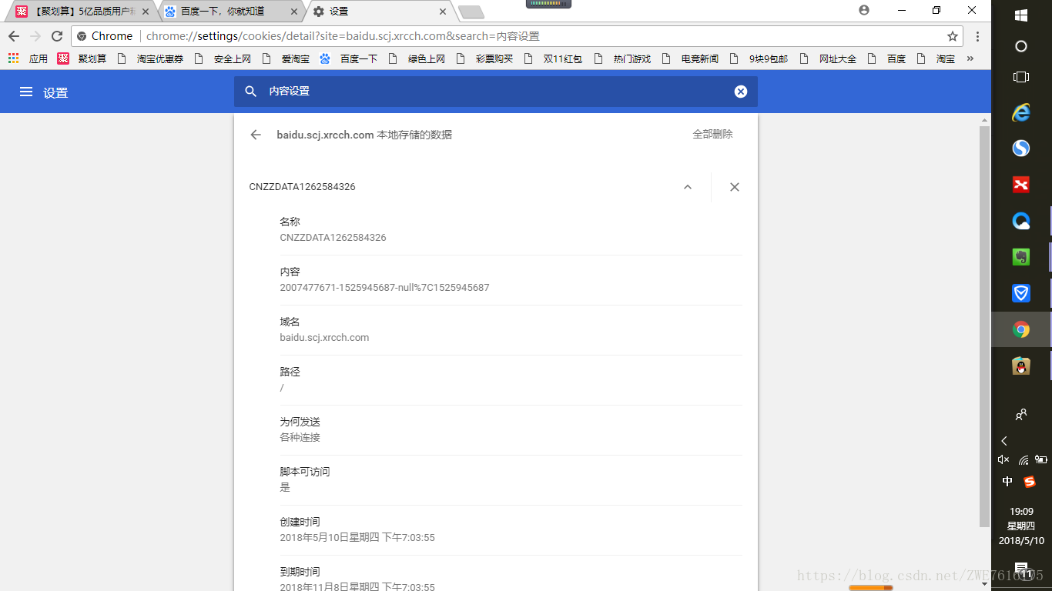Image resolution: width=1052 pixels, height=591 pixels.
Task: Clear the settings search text
Action: pos(740,92)
